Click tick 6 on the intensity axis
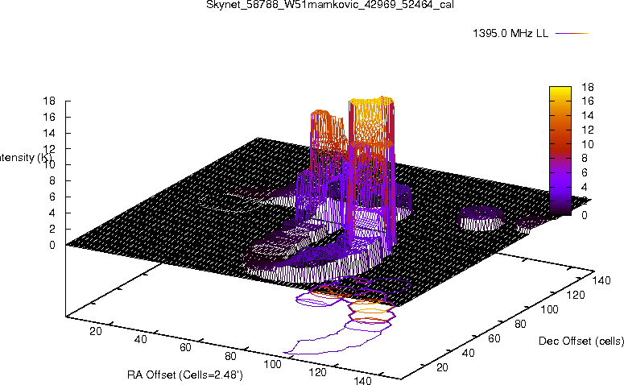This screenshot has width=624, height=385. (52, 197)
